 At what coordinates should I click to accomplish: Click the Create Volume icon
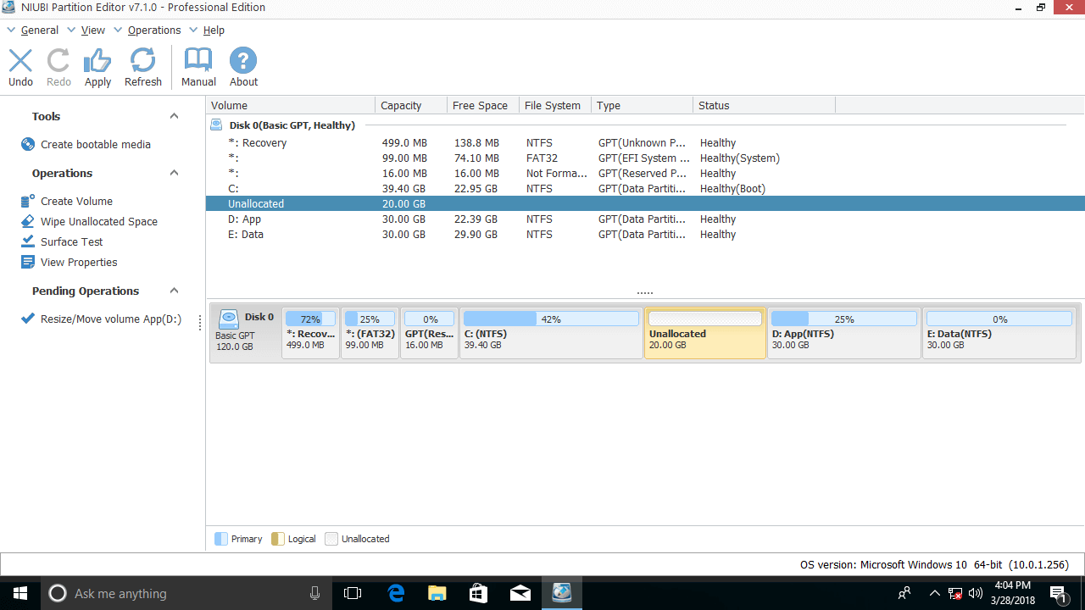pos(28,201)
